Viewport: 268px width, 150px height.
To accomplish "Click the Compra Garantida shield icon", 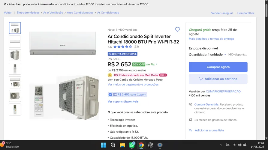I will point(191,104).
